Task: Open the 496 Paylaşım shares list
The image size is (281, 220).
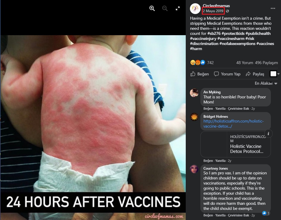Action: point(266,63)
